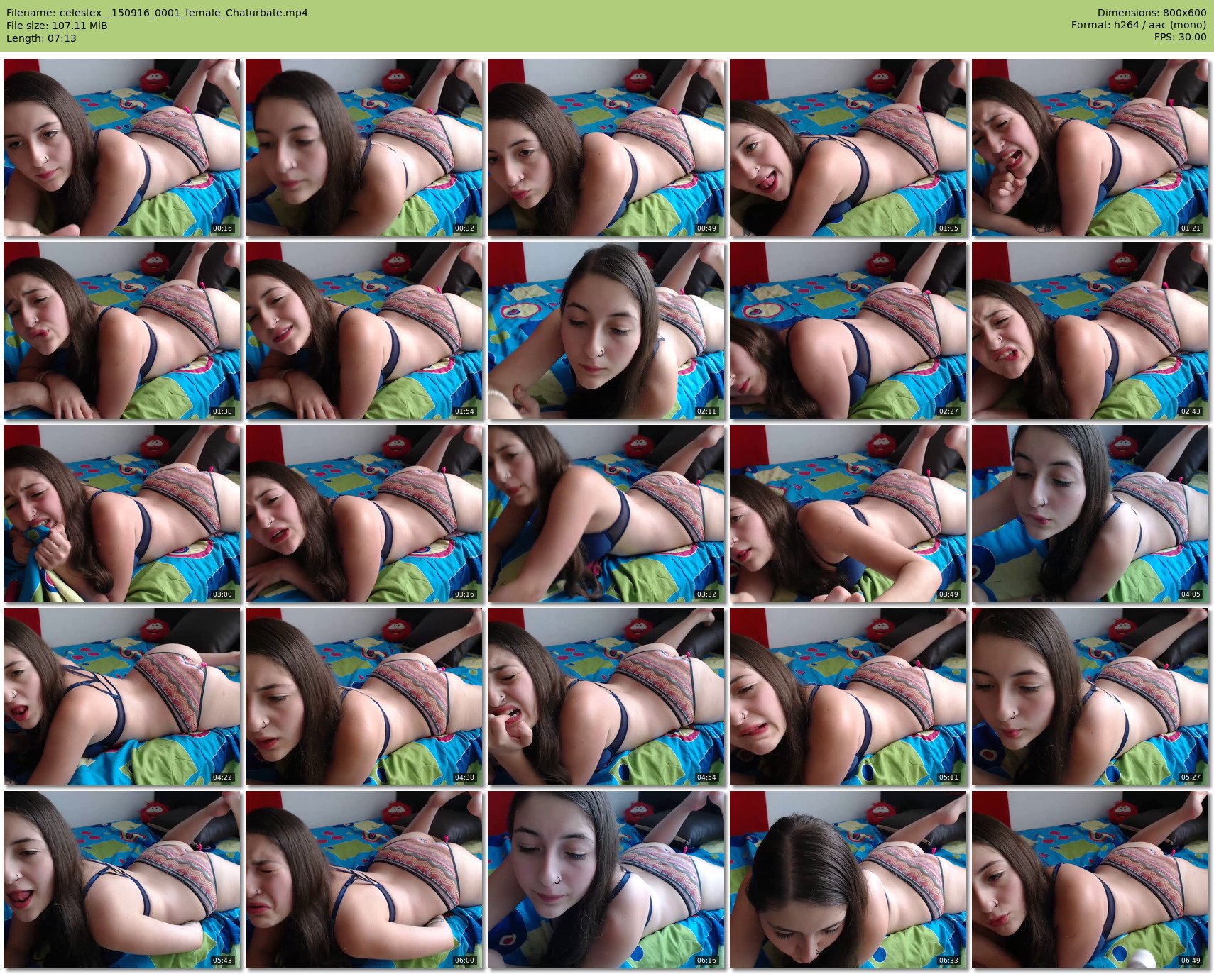This screenshot has height=974, width=1214.
Task: Click the Filename text in the header
Action: click(x=157, y=13)
